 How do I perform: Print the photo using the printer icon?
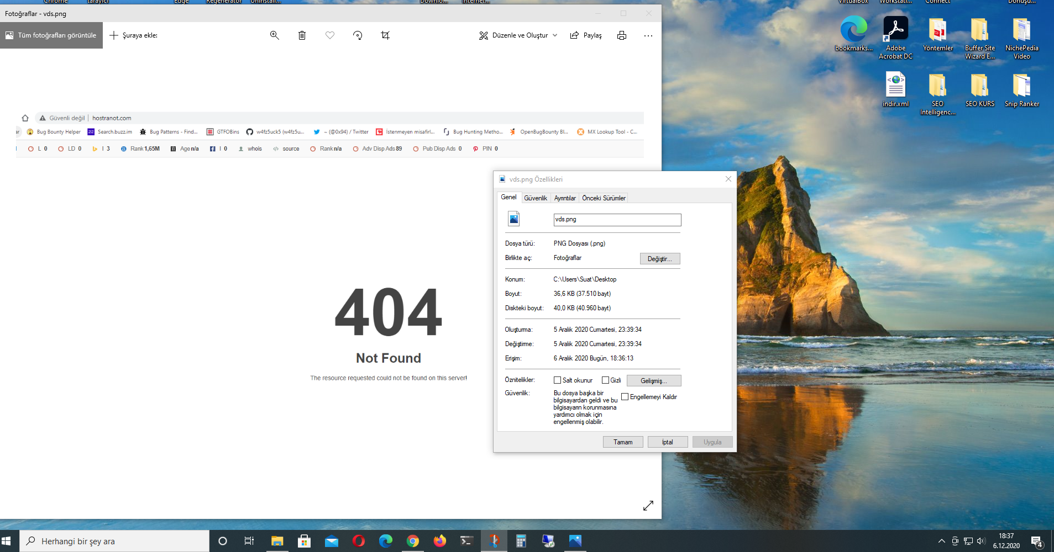click(622, 35)
